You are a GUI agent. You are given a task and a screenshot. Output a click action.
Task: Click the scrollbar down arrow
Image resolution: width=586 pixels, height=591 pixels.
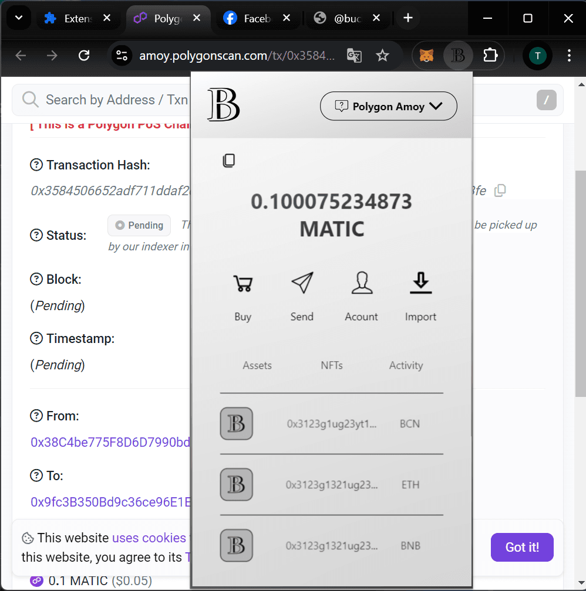pos(581,583)
